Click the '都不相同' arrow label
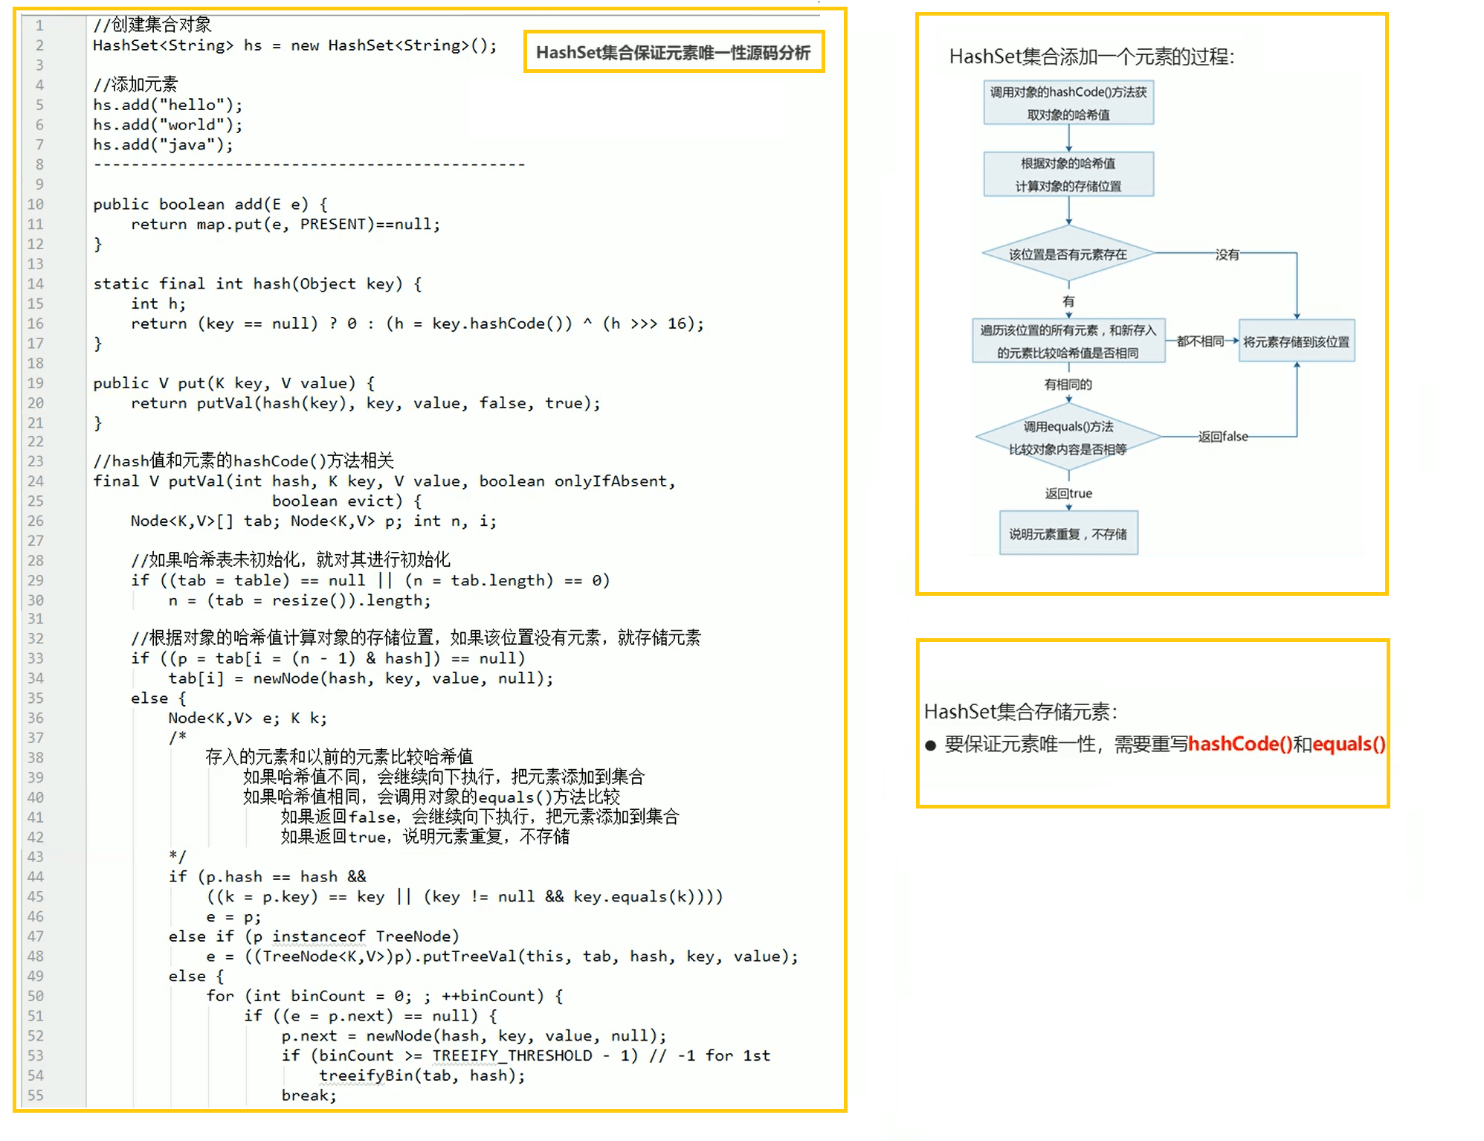The height and width of the screenshot is (1141, 1484). [1200, 341]
